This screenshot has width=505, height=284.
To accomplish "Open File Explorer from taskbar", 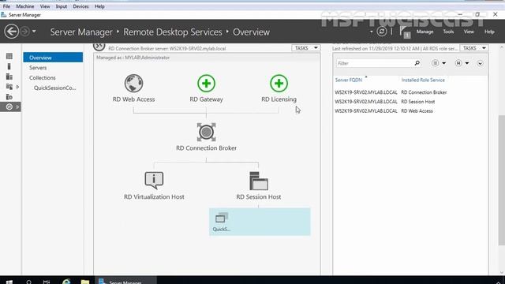I will click(84, 282).
